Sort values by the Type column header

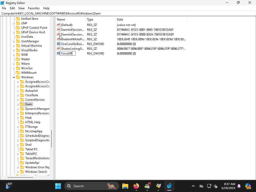point(100,19)
